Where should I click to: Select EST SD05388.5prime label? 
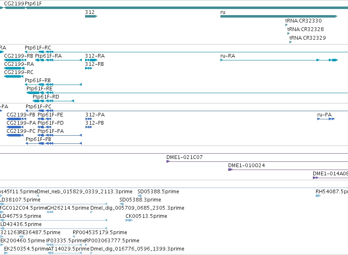158,192
